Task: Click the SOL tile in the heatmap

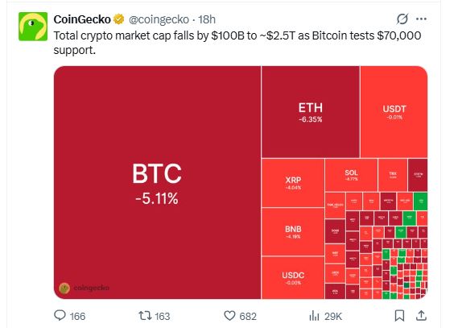Action: point(351,175)
